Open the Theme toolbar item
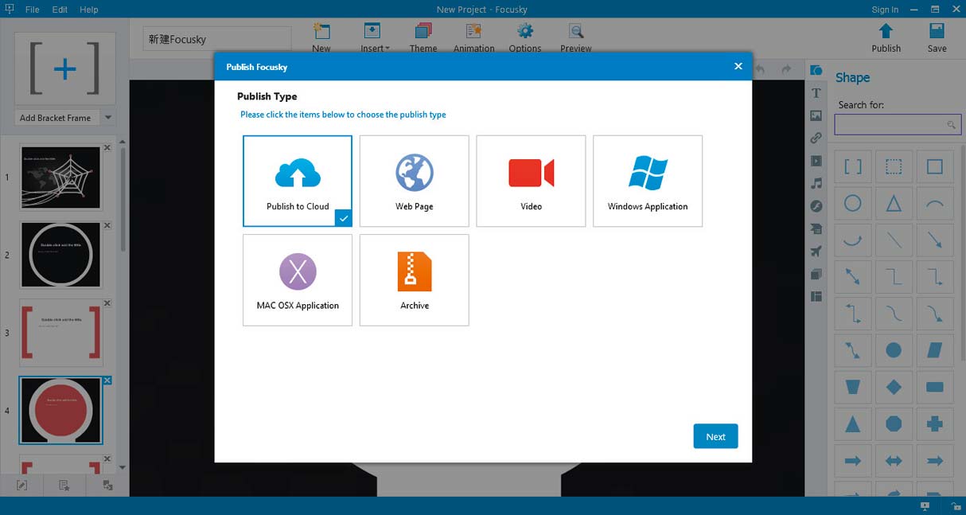966x515 pixels. (x=423, y=37)
